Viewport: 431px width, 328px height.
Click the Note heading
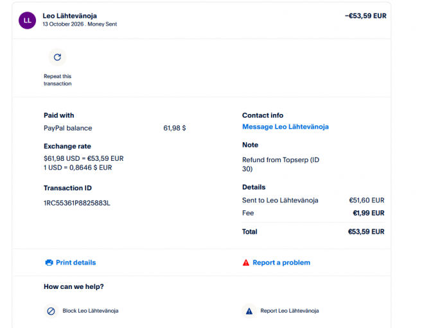point(250,145)
